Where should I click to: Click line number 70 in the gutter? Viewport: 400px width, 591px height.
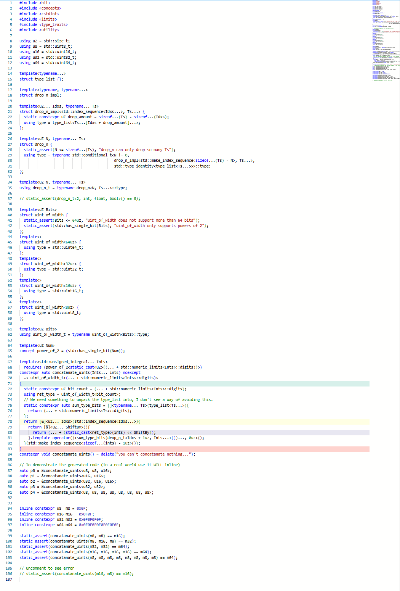[x=10, y=378]
